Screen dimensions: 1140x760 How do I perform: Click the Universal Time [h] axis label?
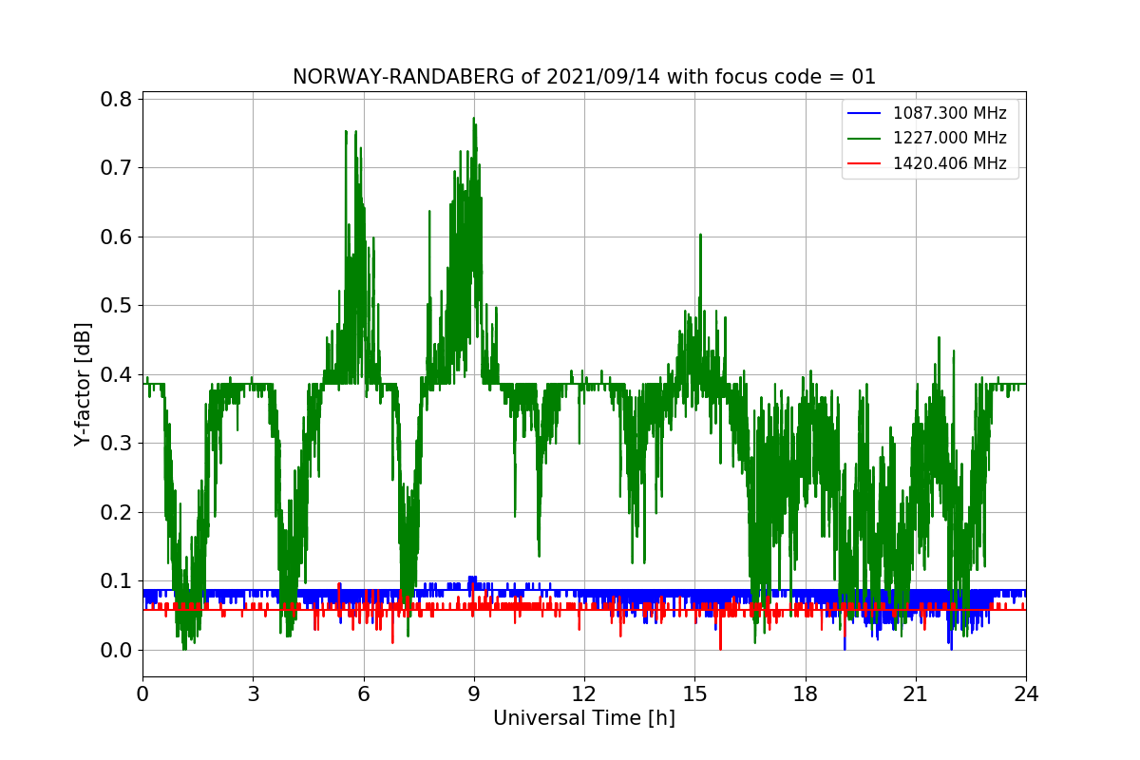(x=583, y=718)
